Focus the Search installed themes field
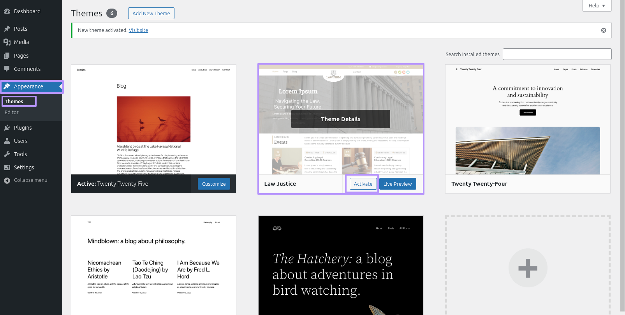The width and height of the screenshot is (625, 315). point(557,54)
